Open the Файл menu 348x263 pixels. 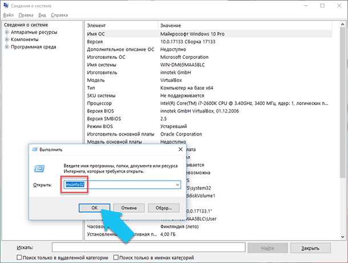[x=8, y=15]
